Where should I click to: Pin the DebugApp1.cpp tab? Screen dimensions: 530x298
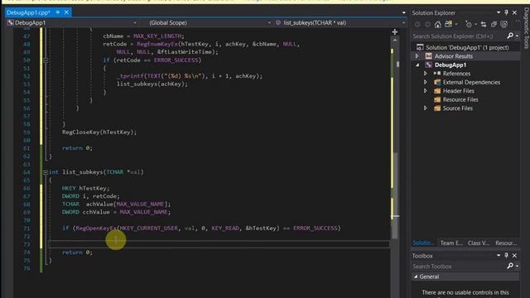point(58,12)
